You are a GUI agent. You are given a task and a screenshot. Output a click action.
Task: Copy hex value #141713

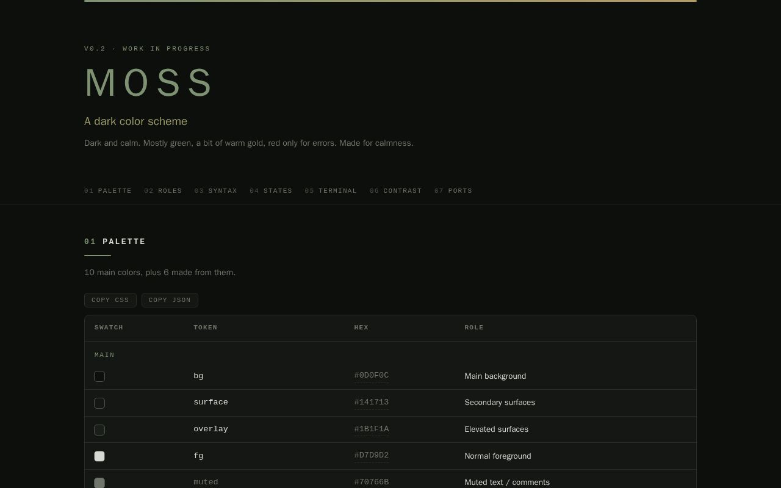[372, 403]
